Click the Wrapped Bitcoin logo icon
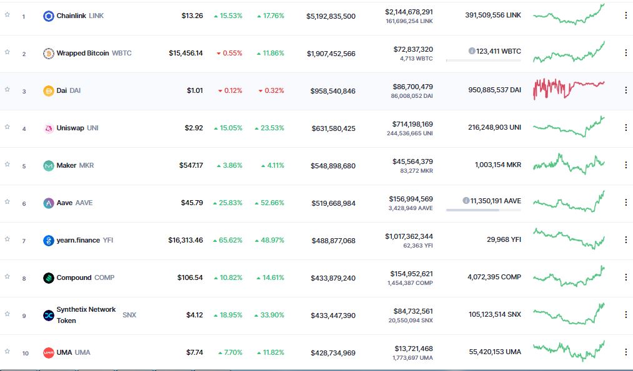Viewport: 633px width, 371px height. [x=48, y=53]
